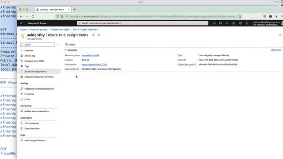Screen dimensions: 283x159
Task: Open Properties under Settings
Action: pos(29,94)
